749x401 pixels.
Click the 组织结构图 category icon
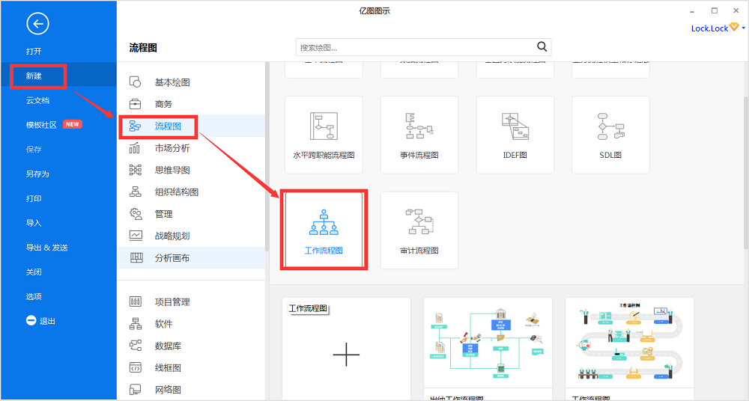pyautogui.click(x=135, y=192)
